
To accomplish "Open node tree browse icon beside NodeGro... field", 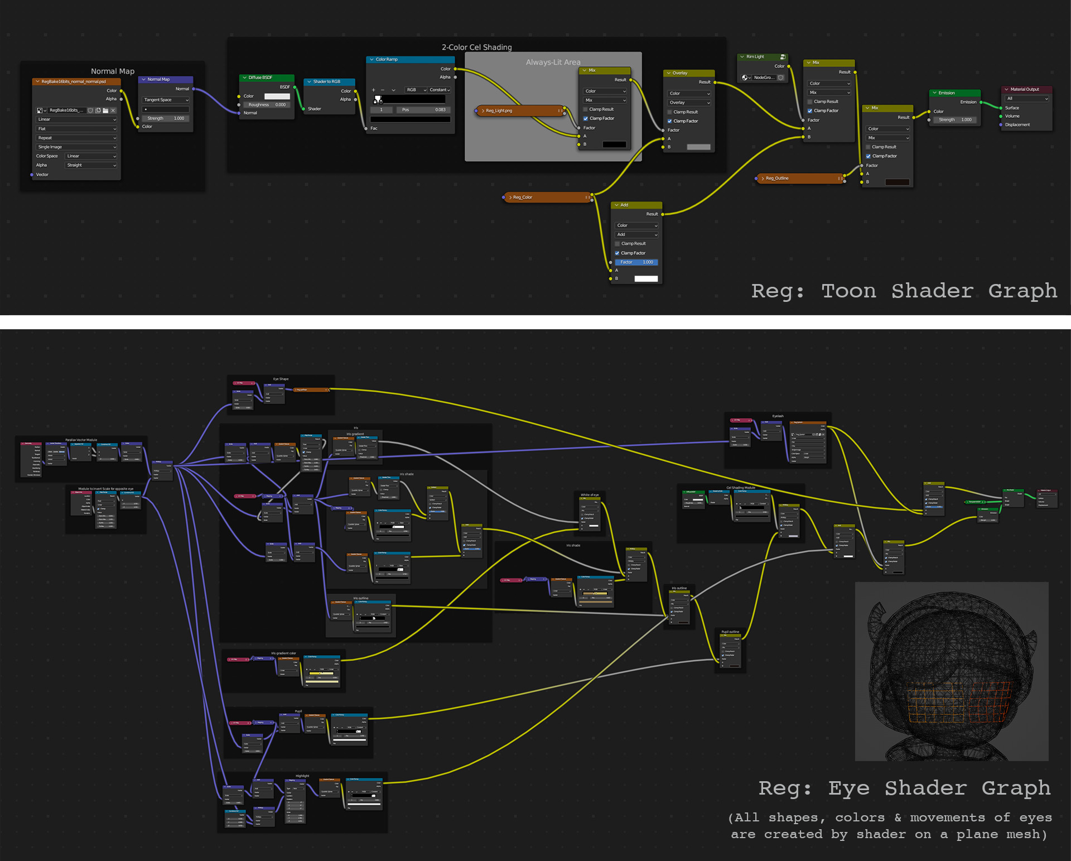I will click(746, 78).
